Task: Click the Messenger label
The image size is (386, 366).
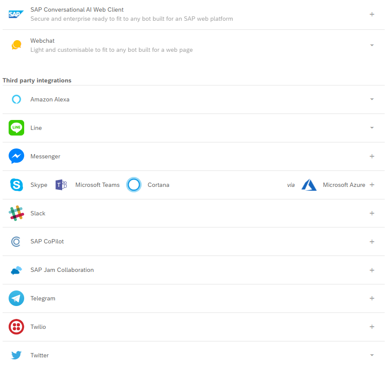Action: tap(45, 157)
